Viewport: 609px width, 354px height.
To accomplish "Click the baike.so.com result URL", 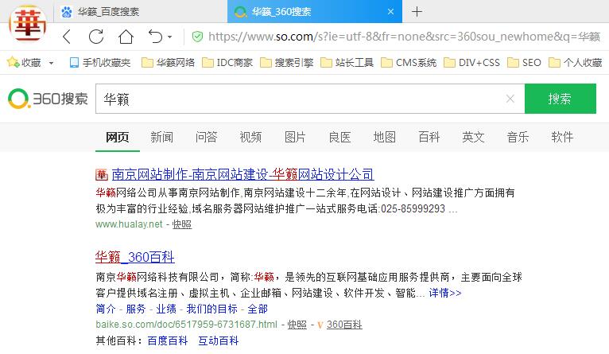I will (x=186, y=325).
